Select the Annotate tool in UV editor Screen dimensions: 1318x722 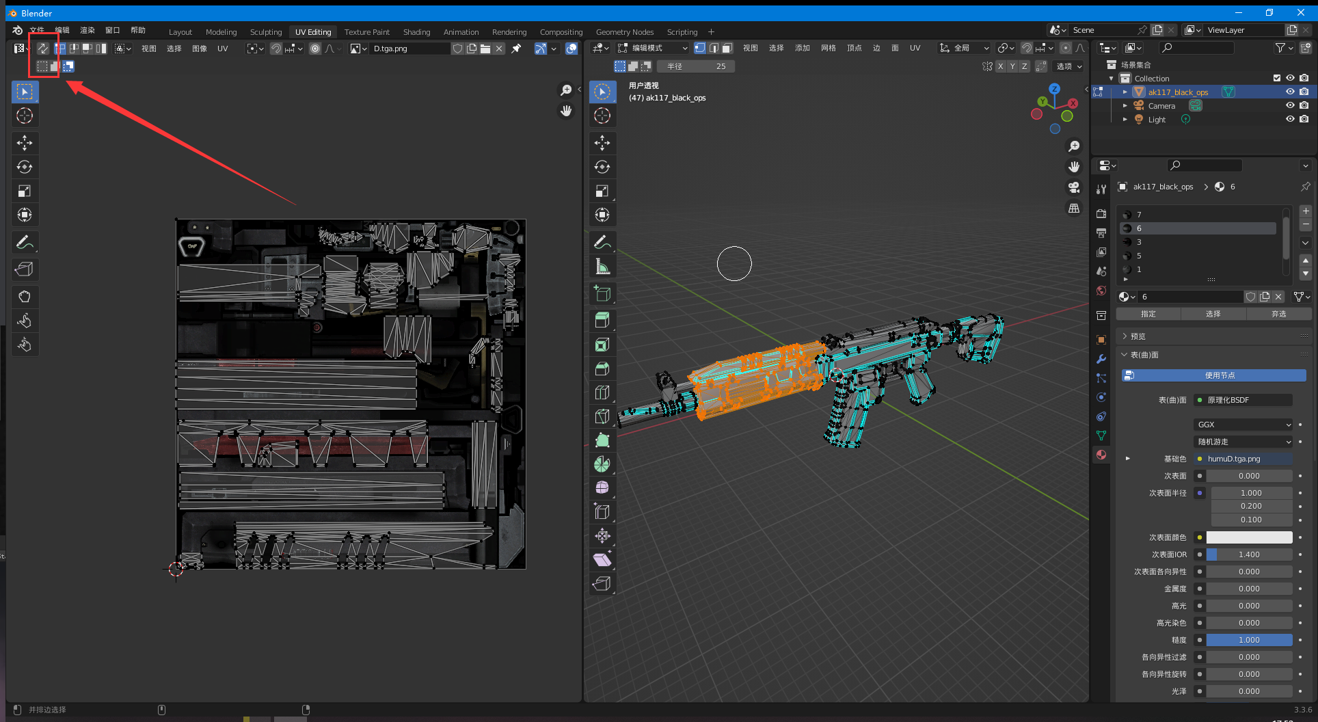(25, 242)
